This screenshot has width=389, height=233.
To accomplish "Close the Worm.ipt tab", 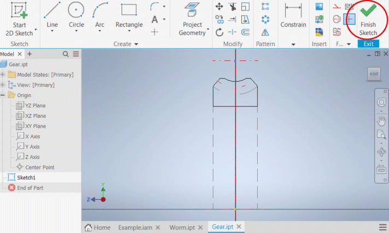I will (x=200, y=228).
